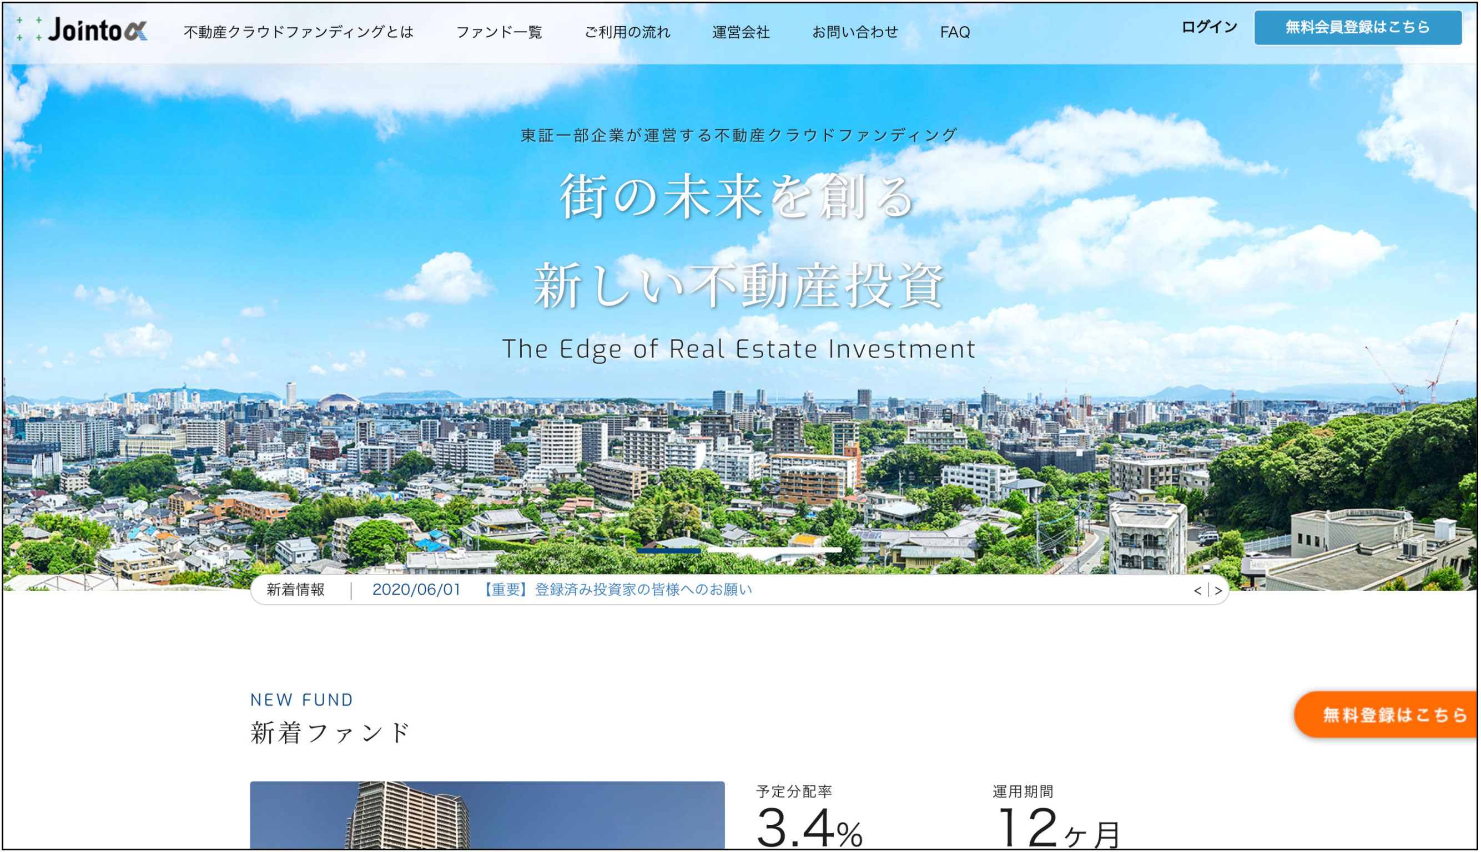Show previous news item with < arrow
The height and width of the screenshot is (852, 1481).
tap(1197, 591)
